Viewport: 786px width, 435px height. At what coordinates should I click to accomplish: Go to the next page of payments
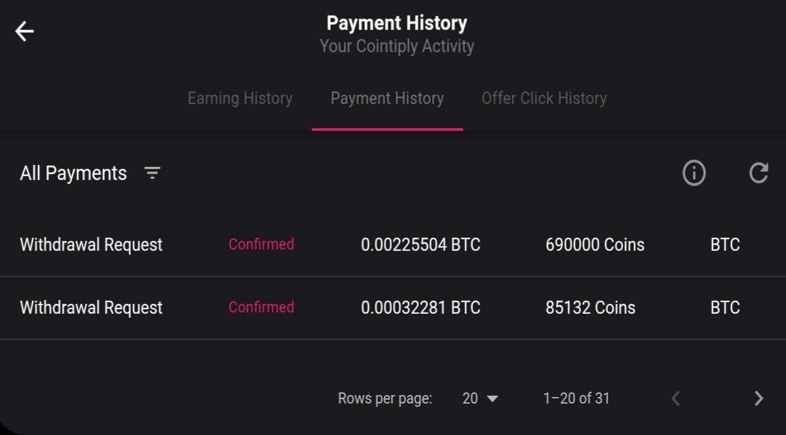[x=758, y=398]
